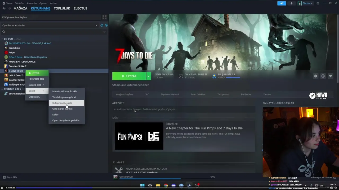
Task: Click the back navigation arrow
Action: pyautogui.click(x=4, y=8)
